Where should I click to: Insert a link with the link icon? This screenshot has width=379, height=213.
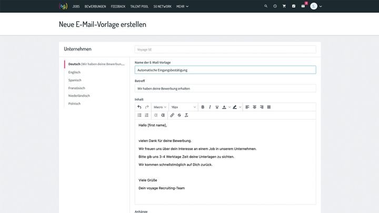(x=172, y=115)
